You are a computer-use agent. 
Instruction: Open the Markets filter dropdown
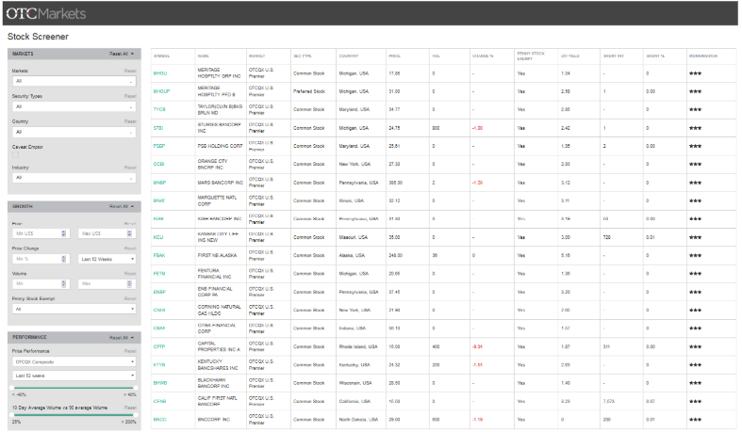pos(74,81)
